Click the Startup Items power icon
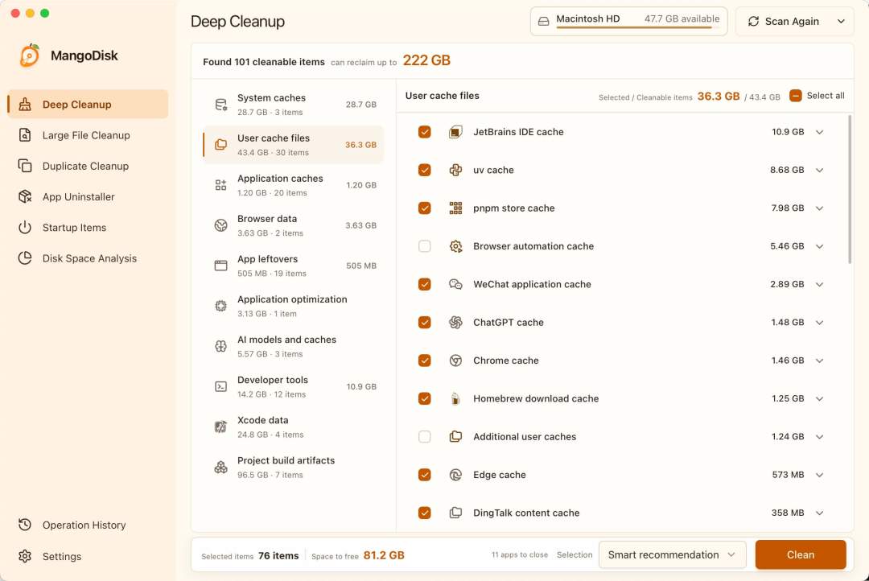Viewport: 869px width, 581px height. (x=25, y=227)
